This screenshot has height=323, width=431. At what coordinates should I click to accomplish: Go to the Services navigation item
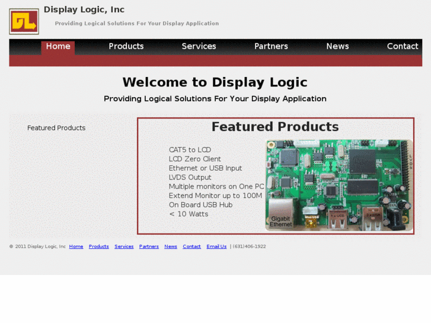199,46
